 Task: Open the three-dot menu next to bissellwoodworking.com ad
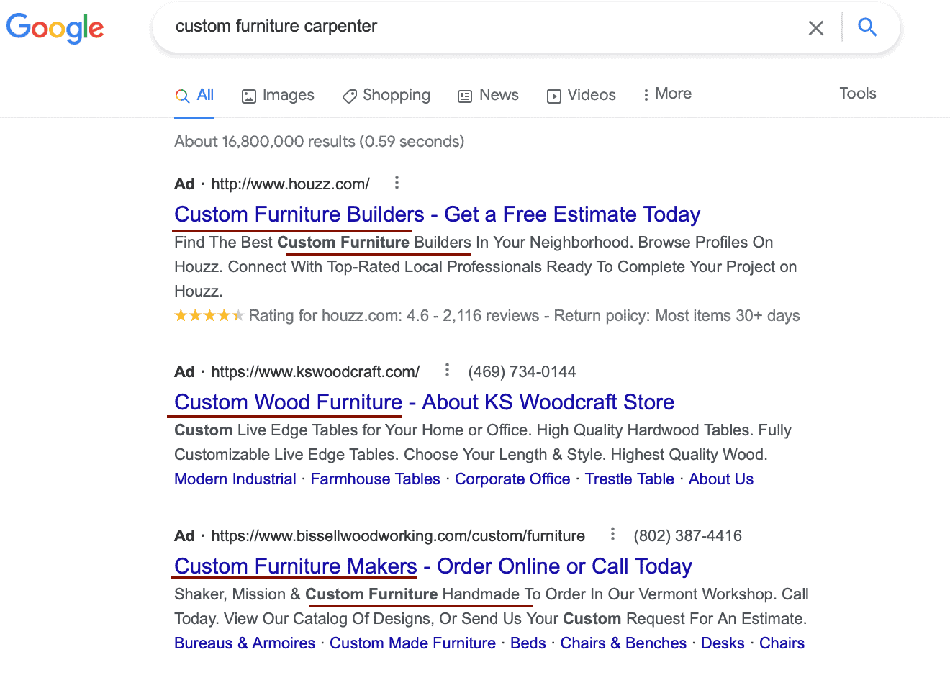612,534
